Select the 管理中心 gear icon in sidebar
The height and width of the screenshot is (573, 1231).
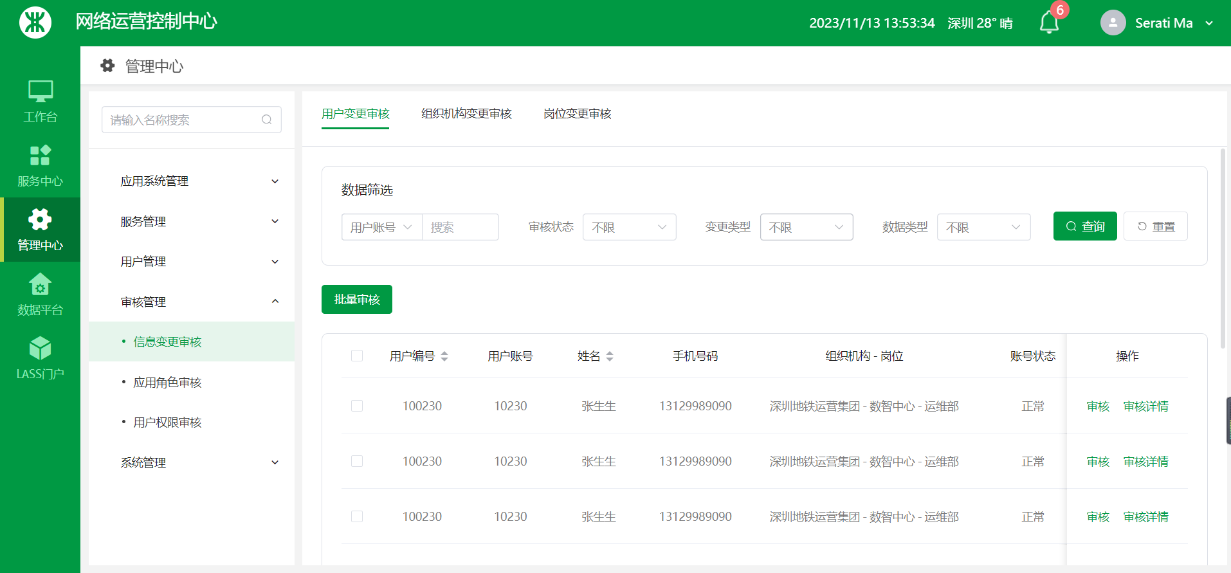40,219
